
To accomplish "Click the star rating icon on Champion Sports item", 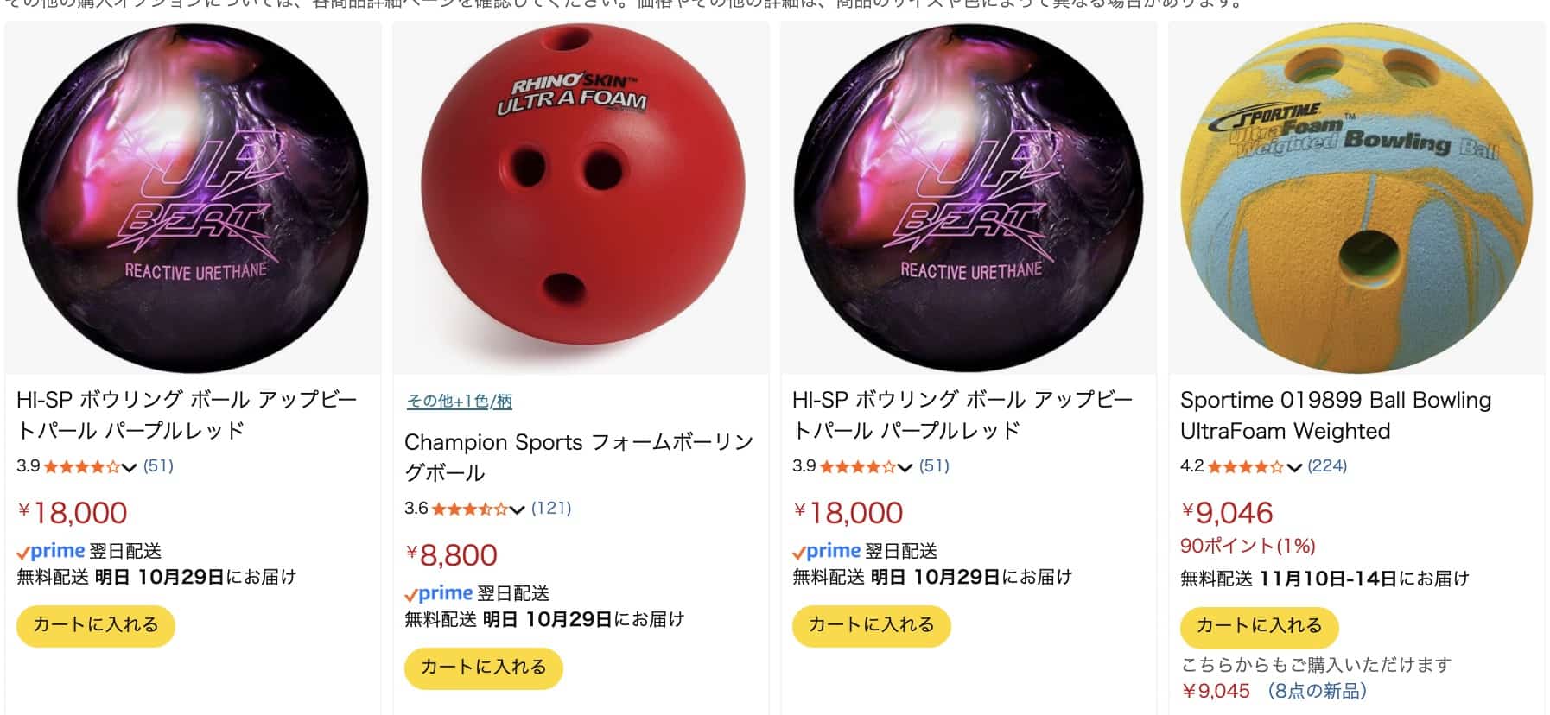I will tap(468, 509).
